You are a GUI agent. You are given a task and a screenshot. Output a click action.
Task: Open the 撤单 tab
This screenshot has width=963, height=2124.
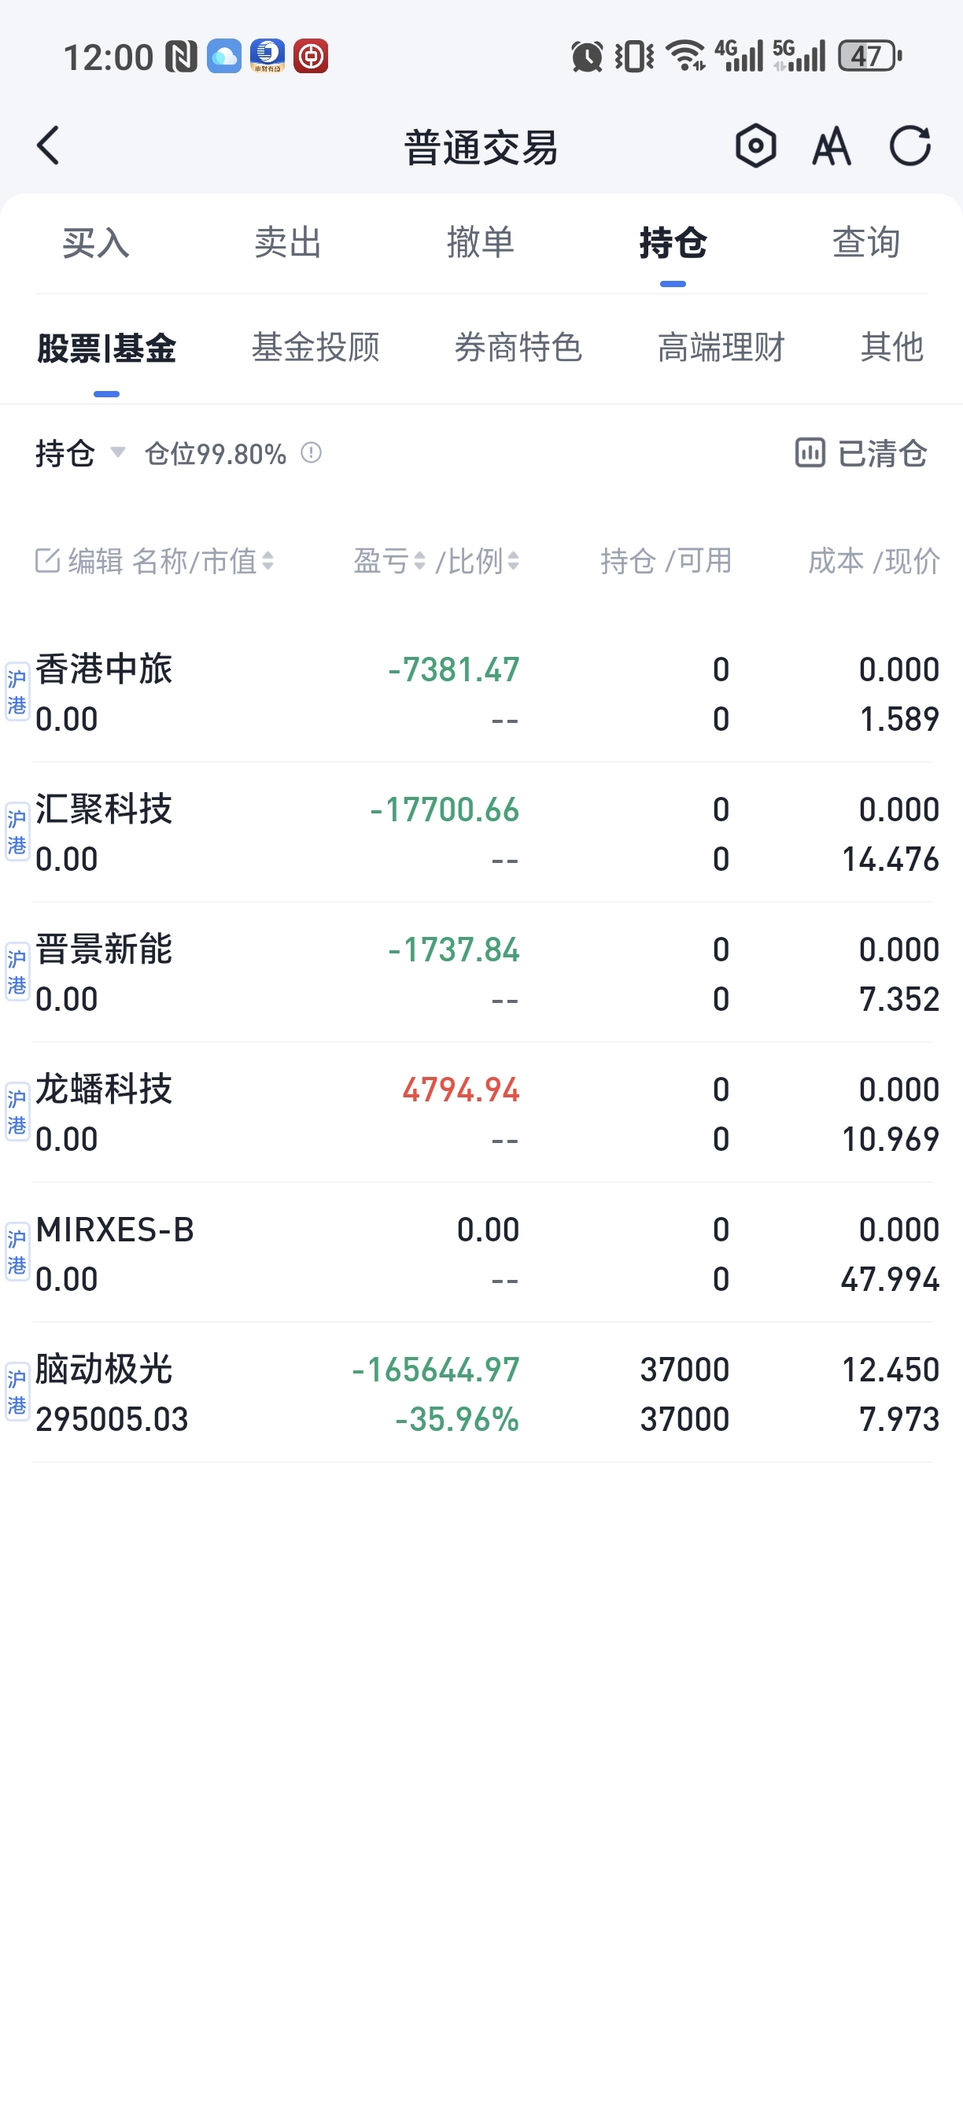(481, 242)
